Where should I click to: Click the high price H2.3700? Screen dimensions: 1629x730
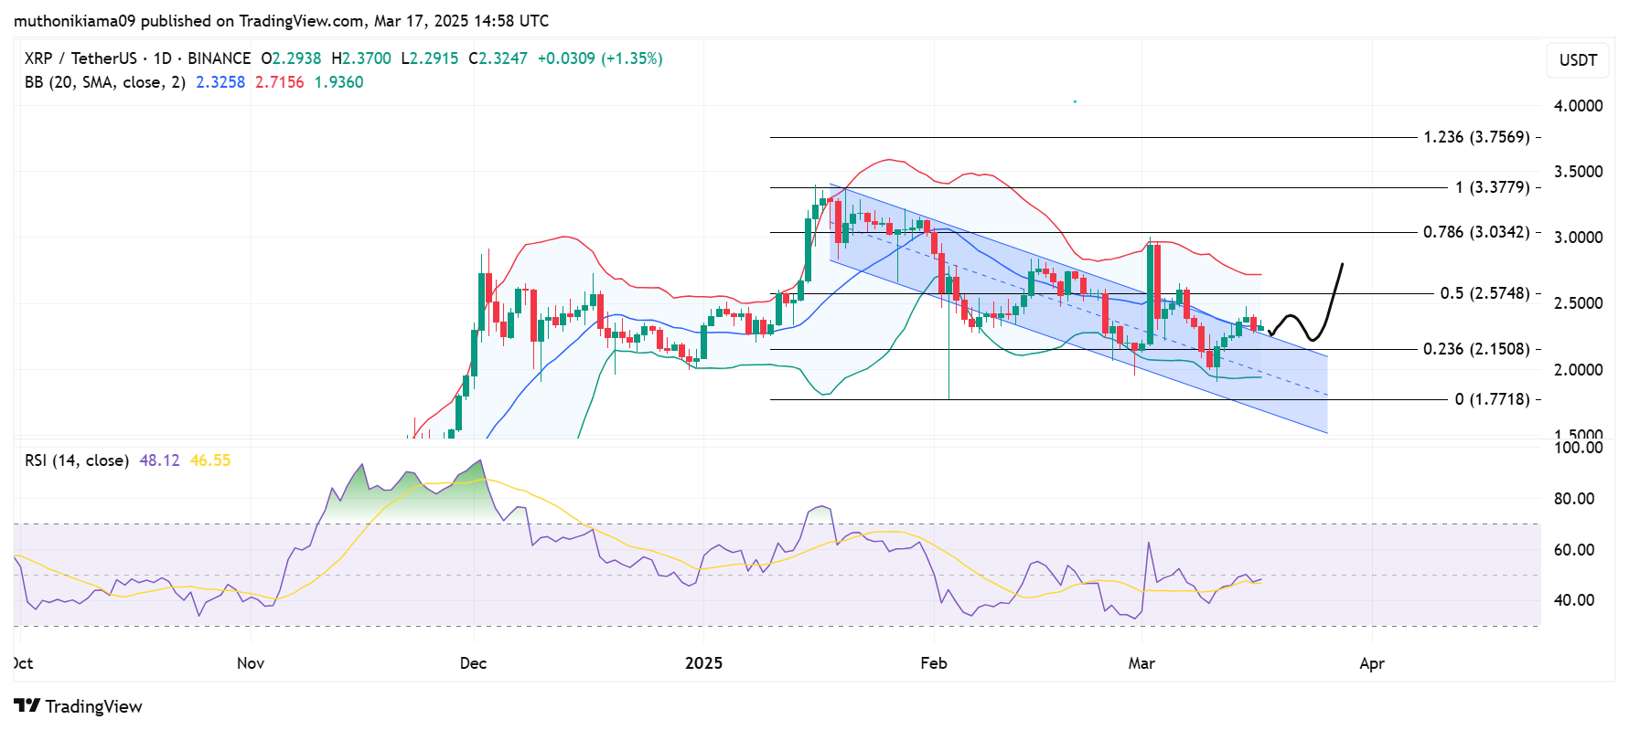pos(360,58)
